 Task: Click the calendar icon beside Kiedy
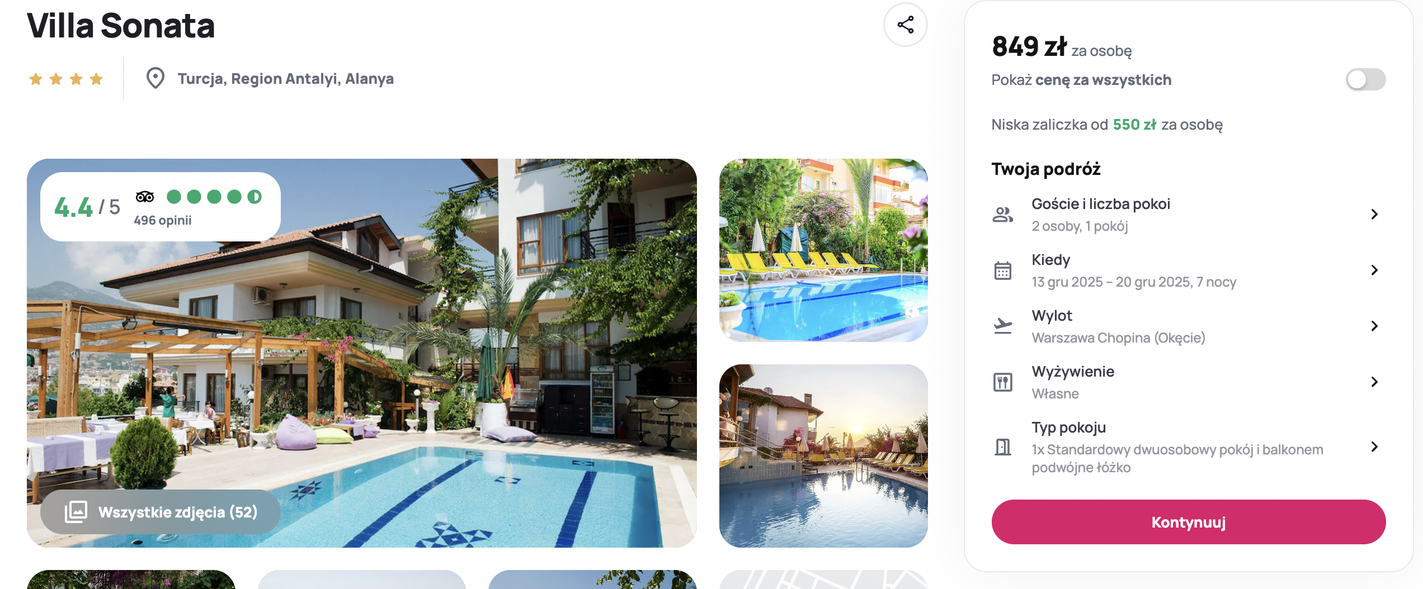click(x=1002, y=270)
